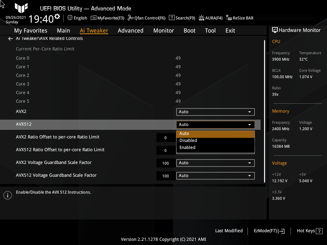
Task: Click the info icon near the help text
Action: tap(7, 195)
